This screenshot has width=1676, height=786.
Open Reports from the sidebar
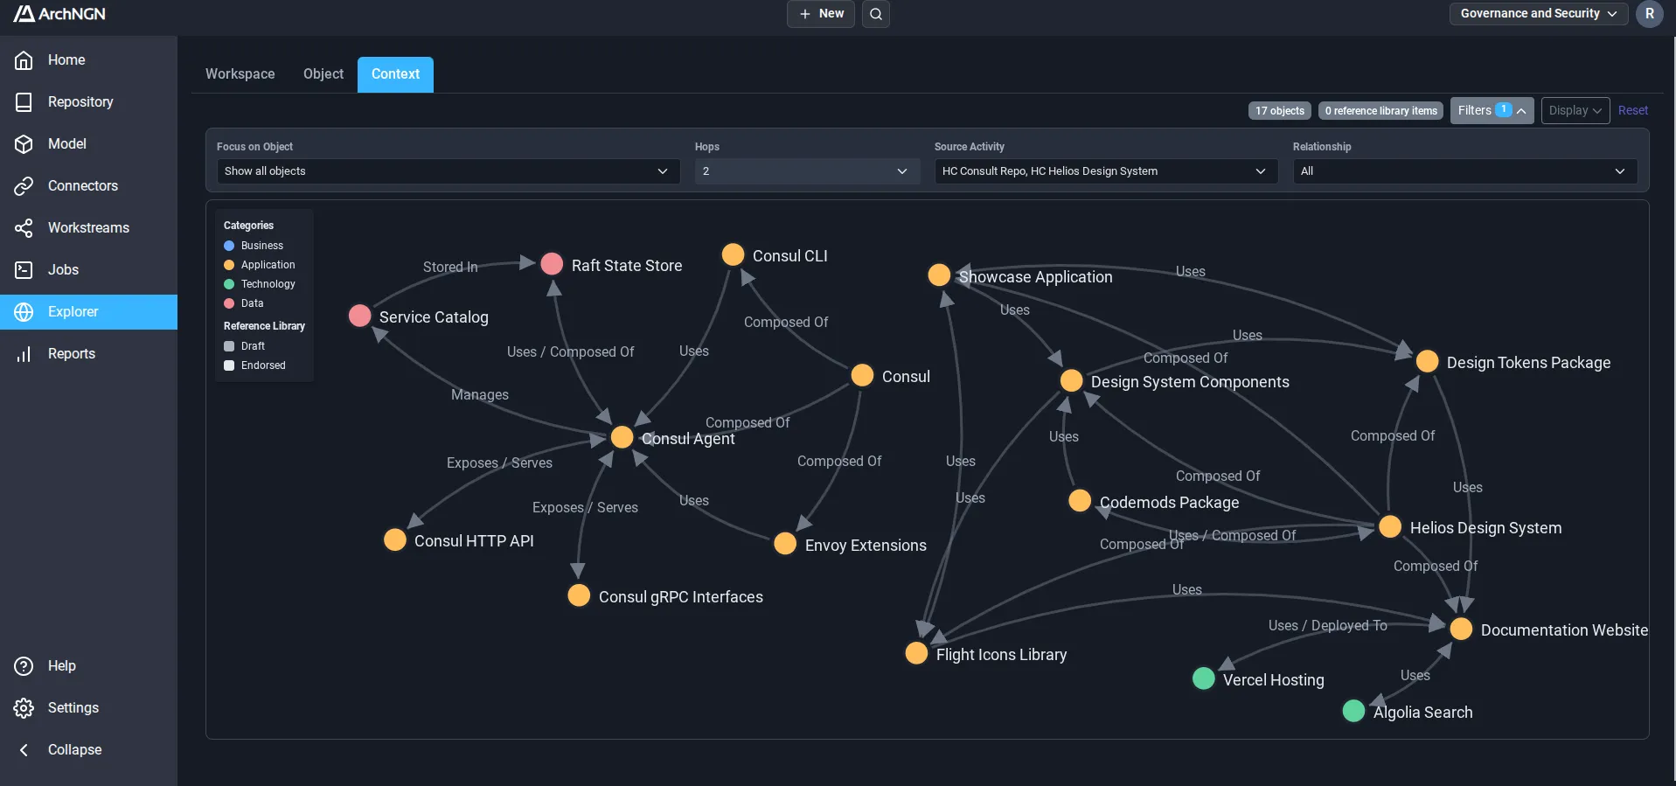(x=88, y=354)
